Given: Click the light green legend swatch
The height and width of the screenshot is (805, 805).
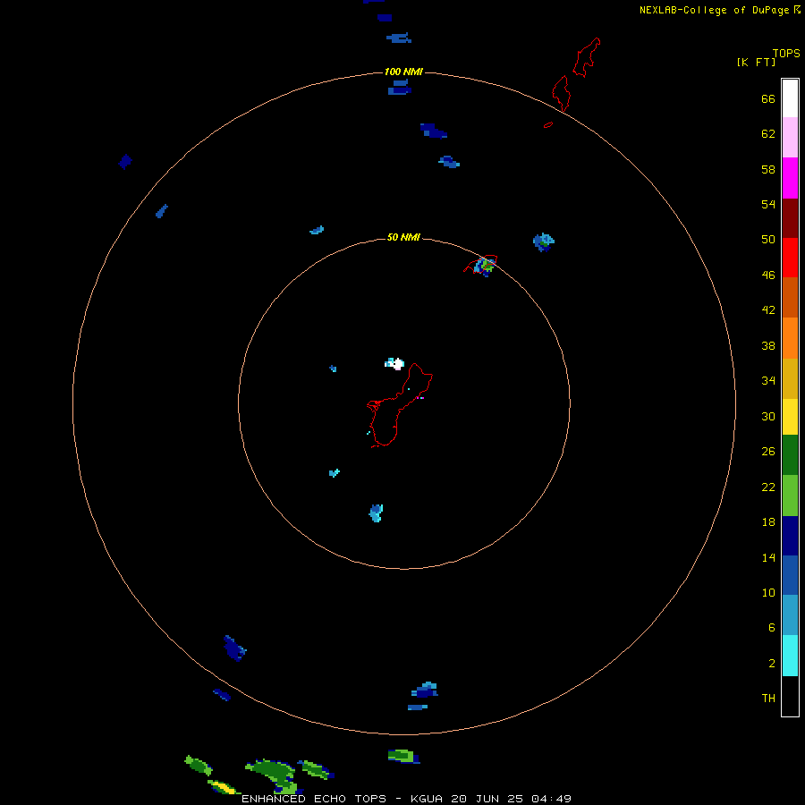Looking at the screenshot, I should point(790,496).
